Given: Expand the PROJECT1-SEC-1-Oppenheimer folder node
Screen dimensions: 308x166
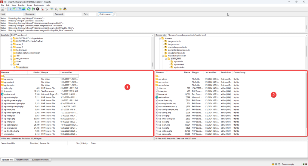Looking at the screenshot, I should click(x=11, y=39).
